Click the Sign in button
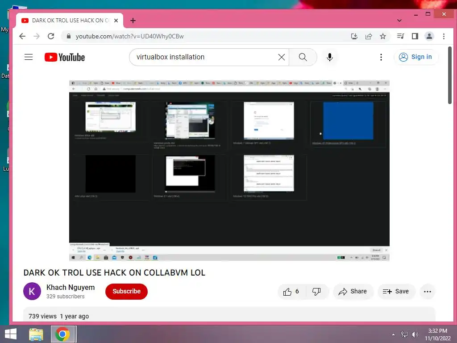The height and width of the screenshot is (343, 457). [x=416, y=57]
